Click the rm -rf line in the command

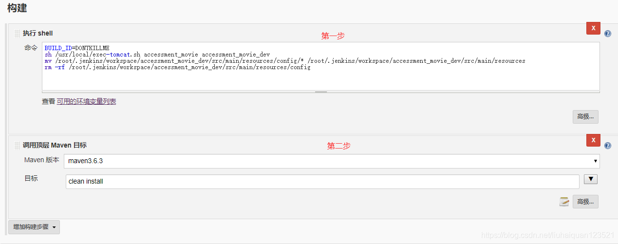tap(177, 67)
